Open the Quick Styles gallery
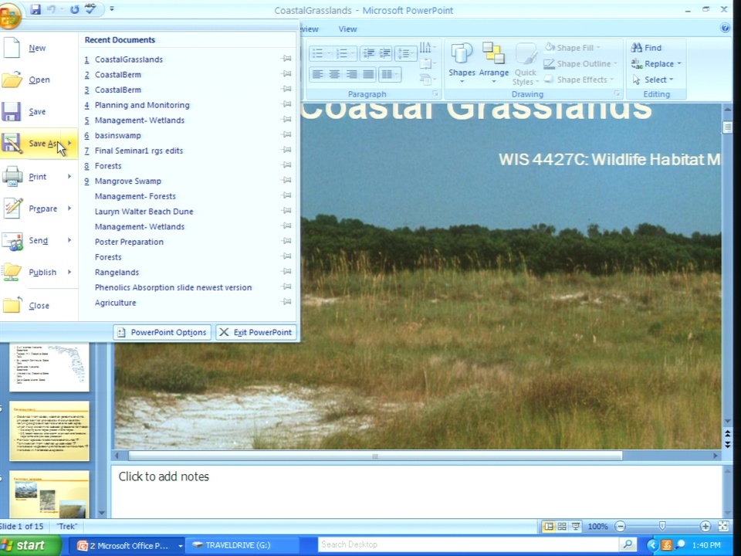Image resolution: width=741 pixels, height=556 pixels. click(x=526, y=64)
